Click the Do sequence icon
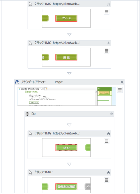This screenshot has height=194, width=140. tap(27, 114)
